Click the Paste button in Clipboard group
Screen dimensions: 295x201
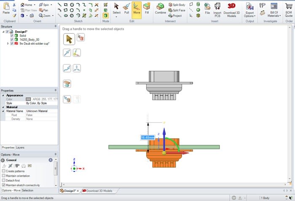pos(6,8)
